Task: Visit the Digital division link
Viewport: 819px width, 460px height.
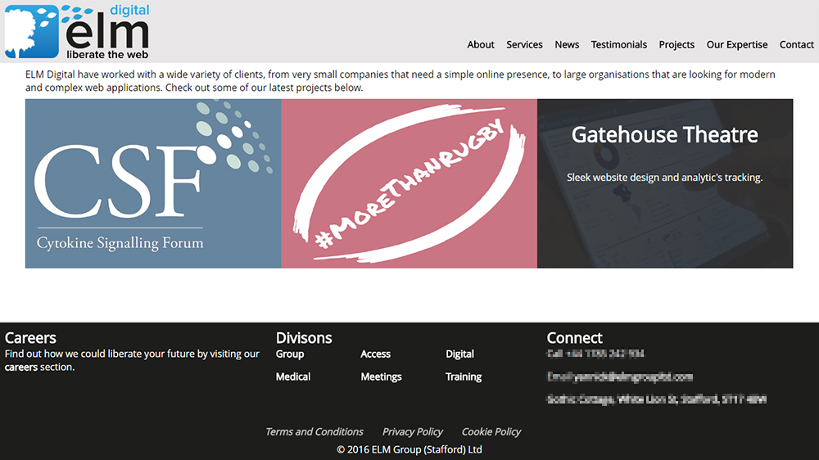Action: 459,354
